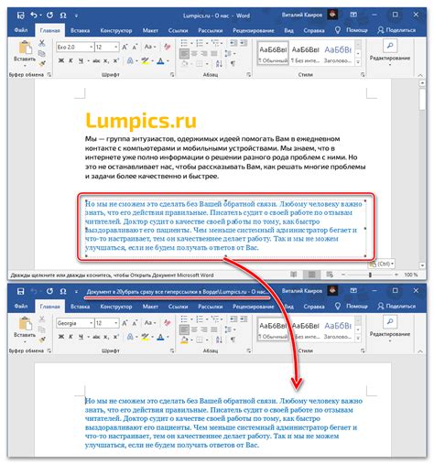The width and height of the screenshot is (434, 464).
Task: Click the increase indent icon in the top window
Action: [x=244, y=43]
